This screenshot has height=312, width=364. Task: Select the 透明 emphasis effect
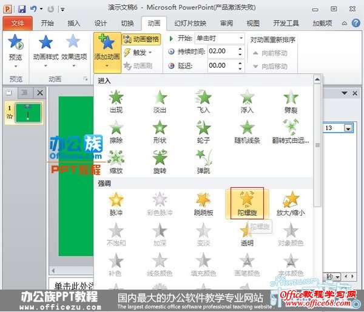246,233
